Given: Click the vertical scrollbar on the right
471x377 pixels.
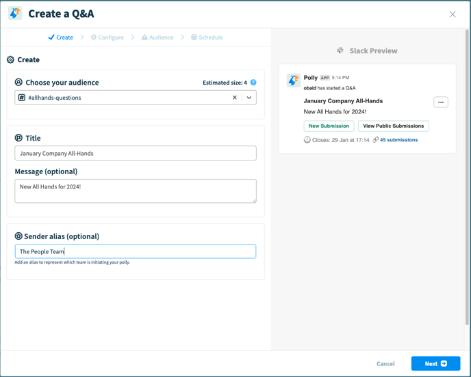Looking at the screenshot, I should pyautogui.click(x=467, y=177).
